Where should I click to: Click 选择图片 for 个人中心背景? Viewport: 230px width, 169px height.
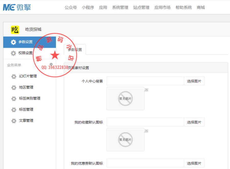click(194, 81)
